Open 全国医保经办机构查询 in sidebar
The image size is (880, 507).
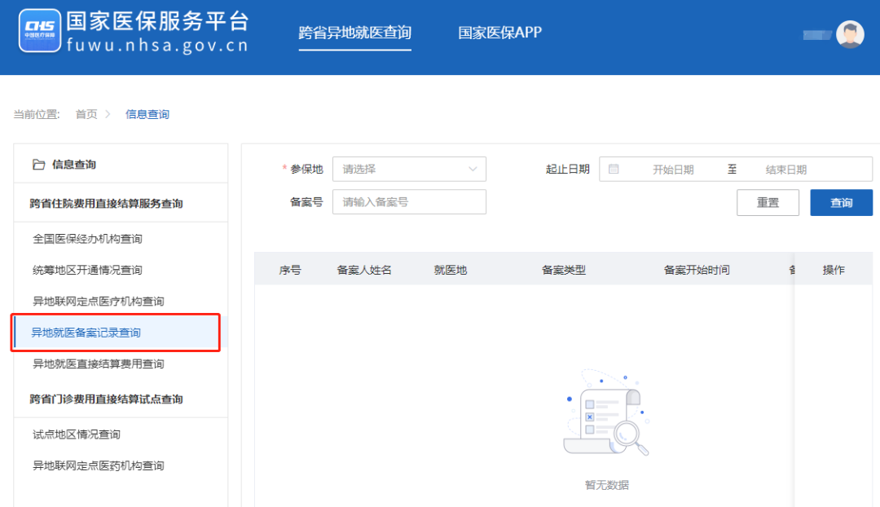87,239
